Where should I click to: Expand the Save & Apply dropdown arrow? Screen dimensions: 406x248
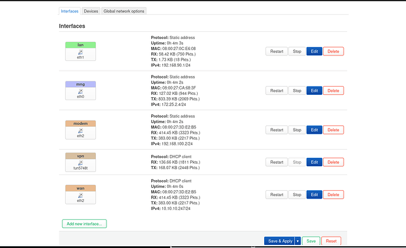tap(298, 241)
